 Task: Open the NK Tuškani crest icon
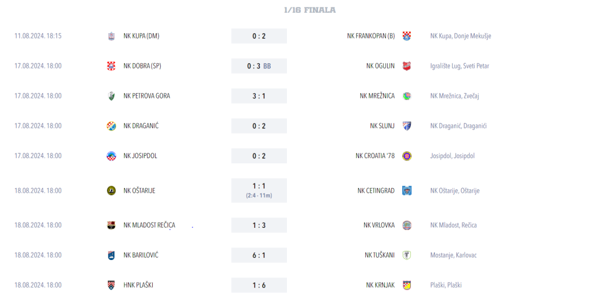(x=406, y=255)
